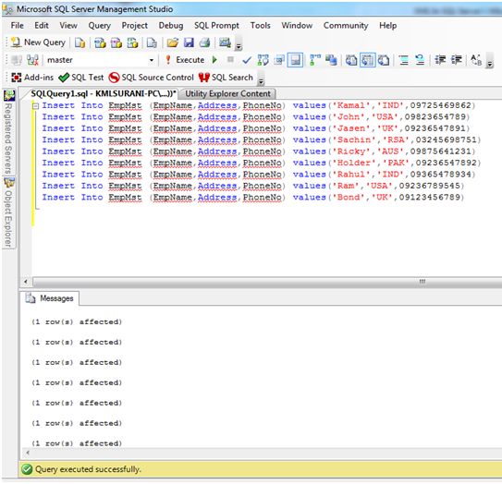Display the Estimated Execution Plan
The height and width of the screenshot is (484, 502).
[263, 60]
